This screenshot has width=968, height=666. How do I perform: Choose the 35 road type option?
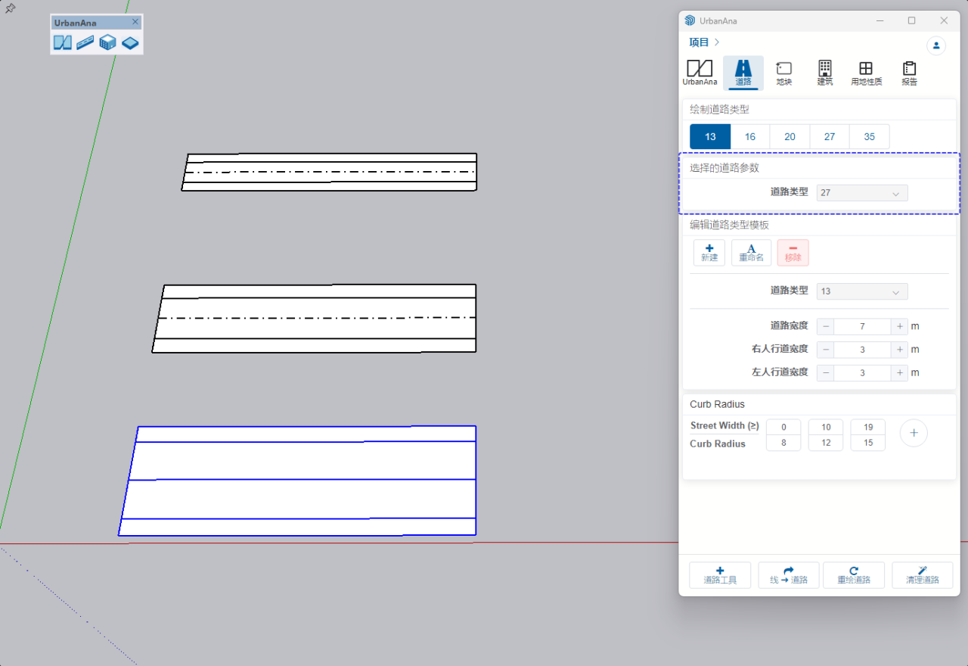[x=869, y=137]
